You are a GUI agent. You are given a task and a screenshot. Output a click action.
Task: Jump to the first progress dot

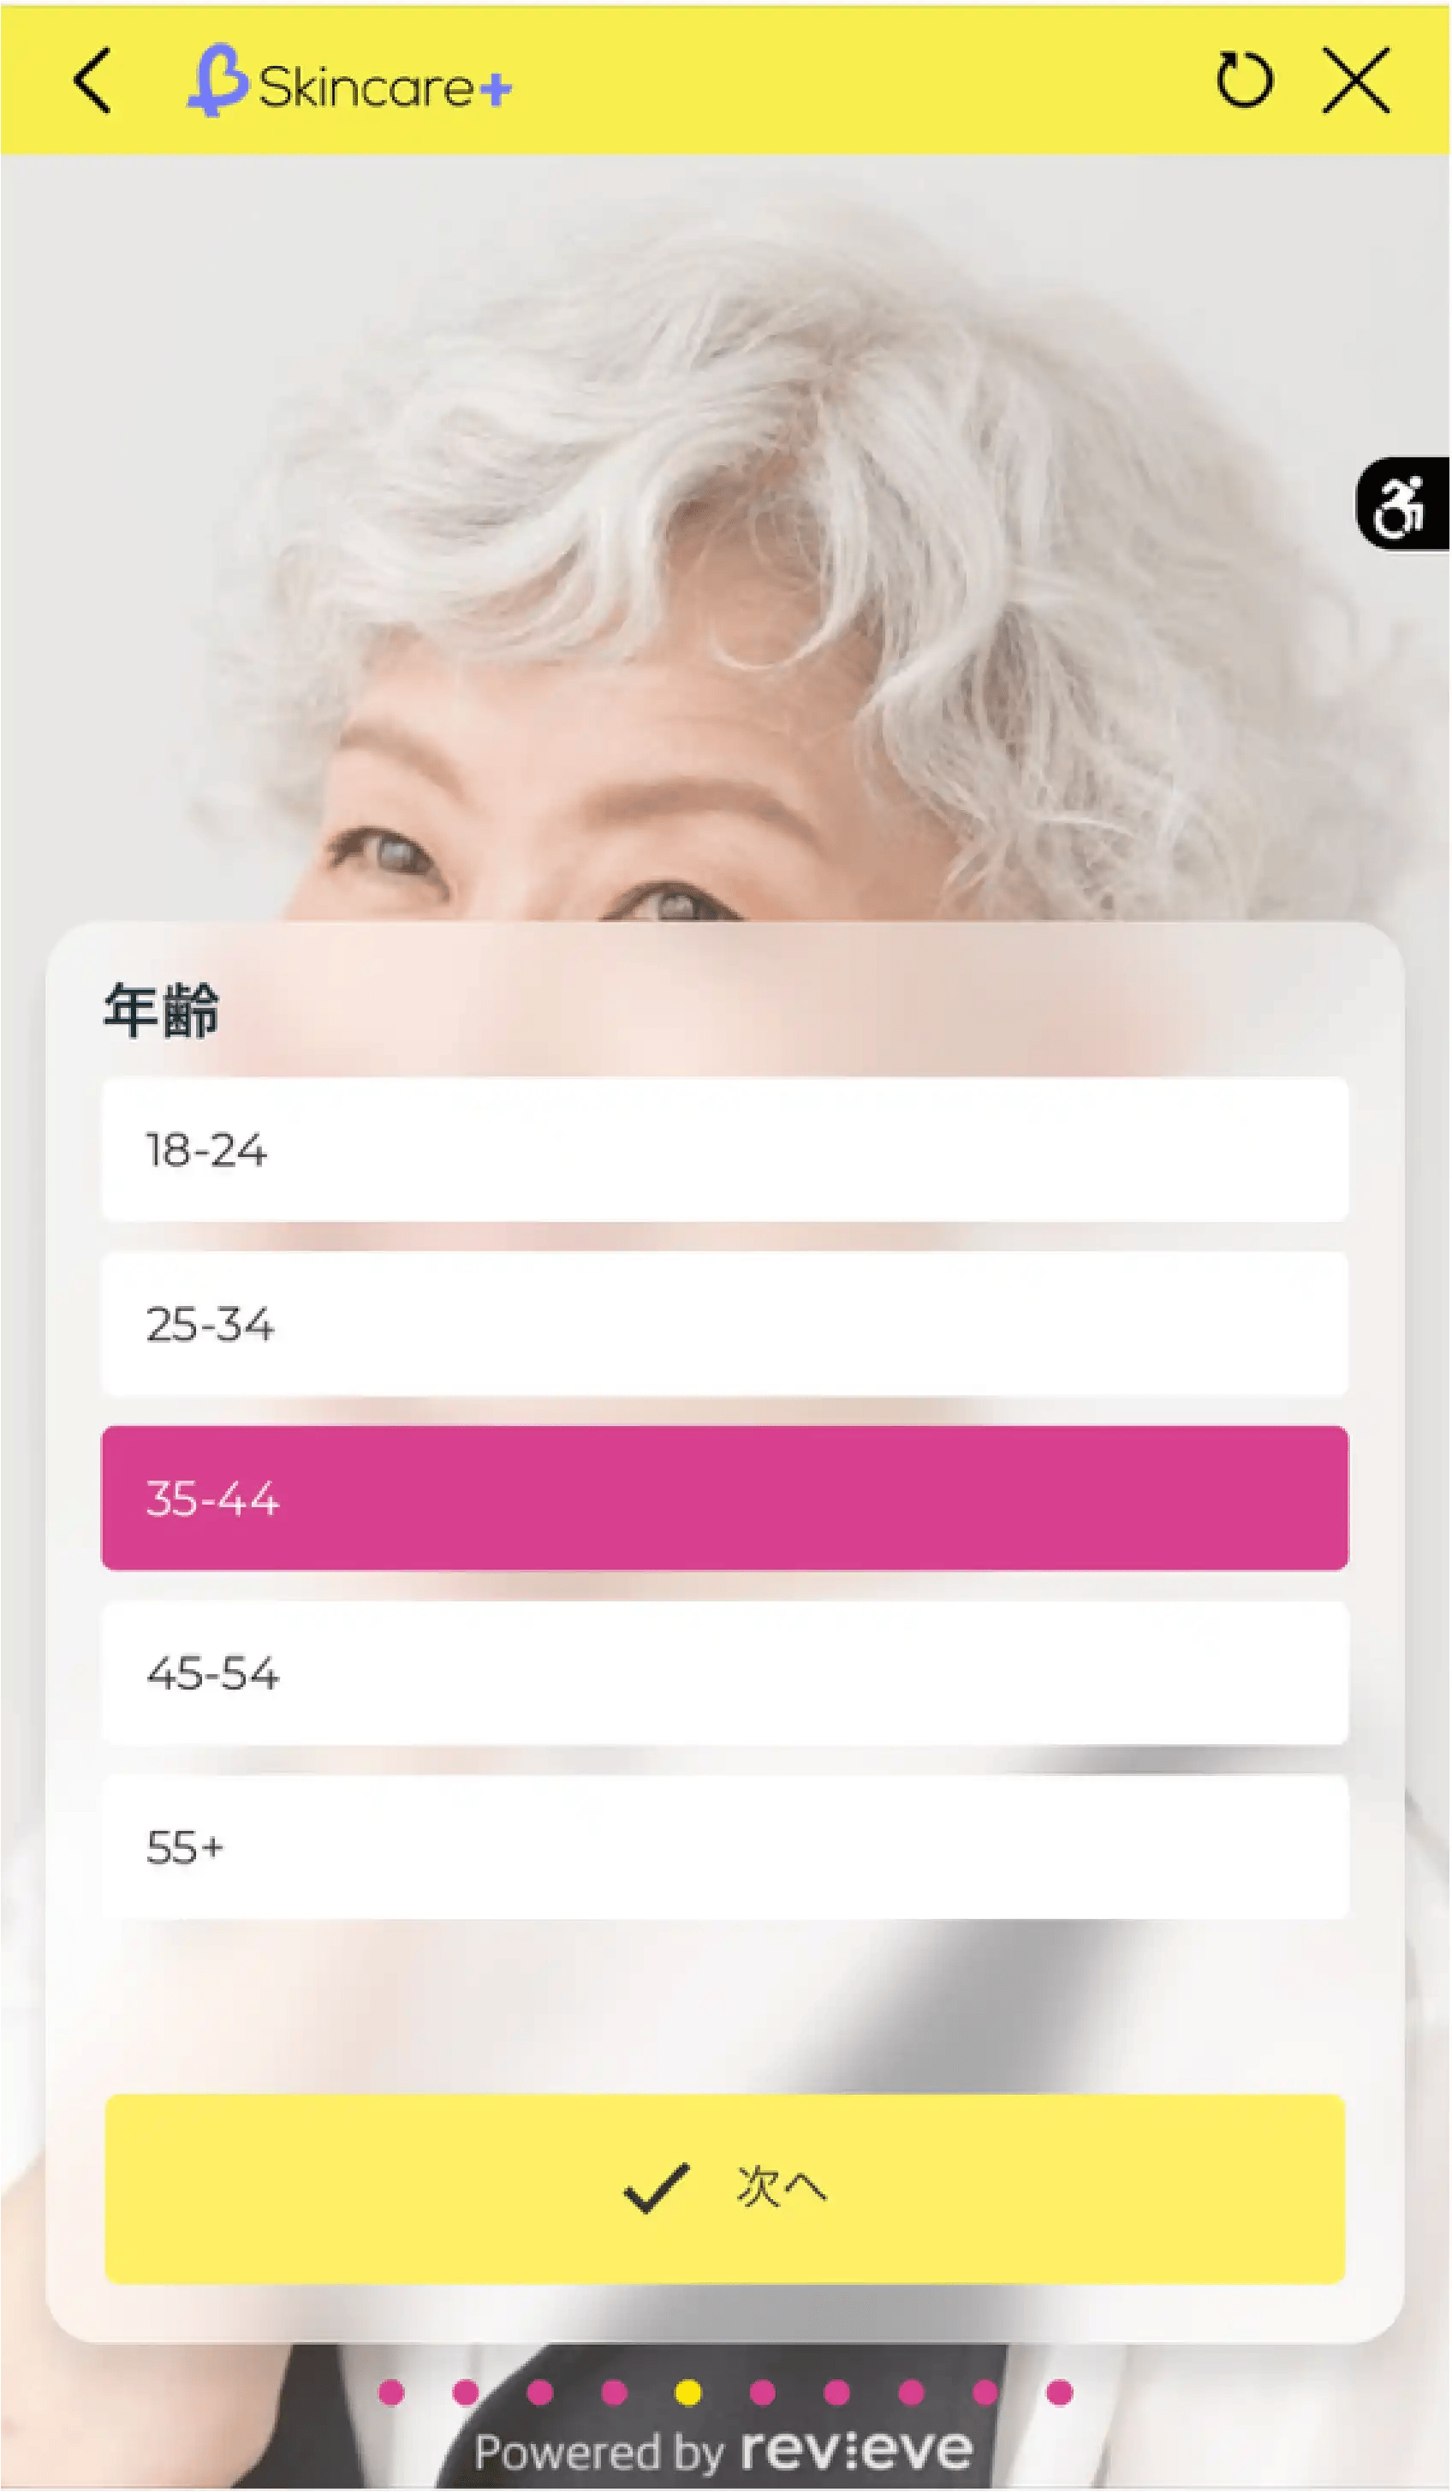tap(391, 2394)
